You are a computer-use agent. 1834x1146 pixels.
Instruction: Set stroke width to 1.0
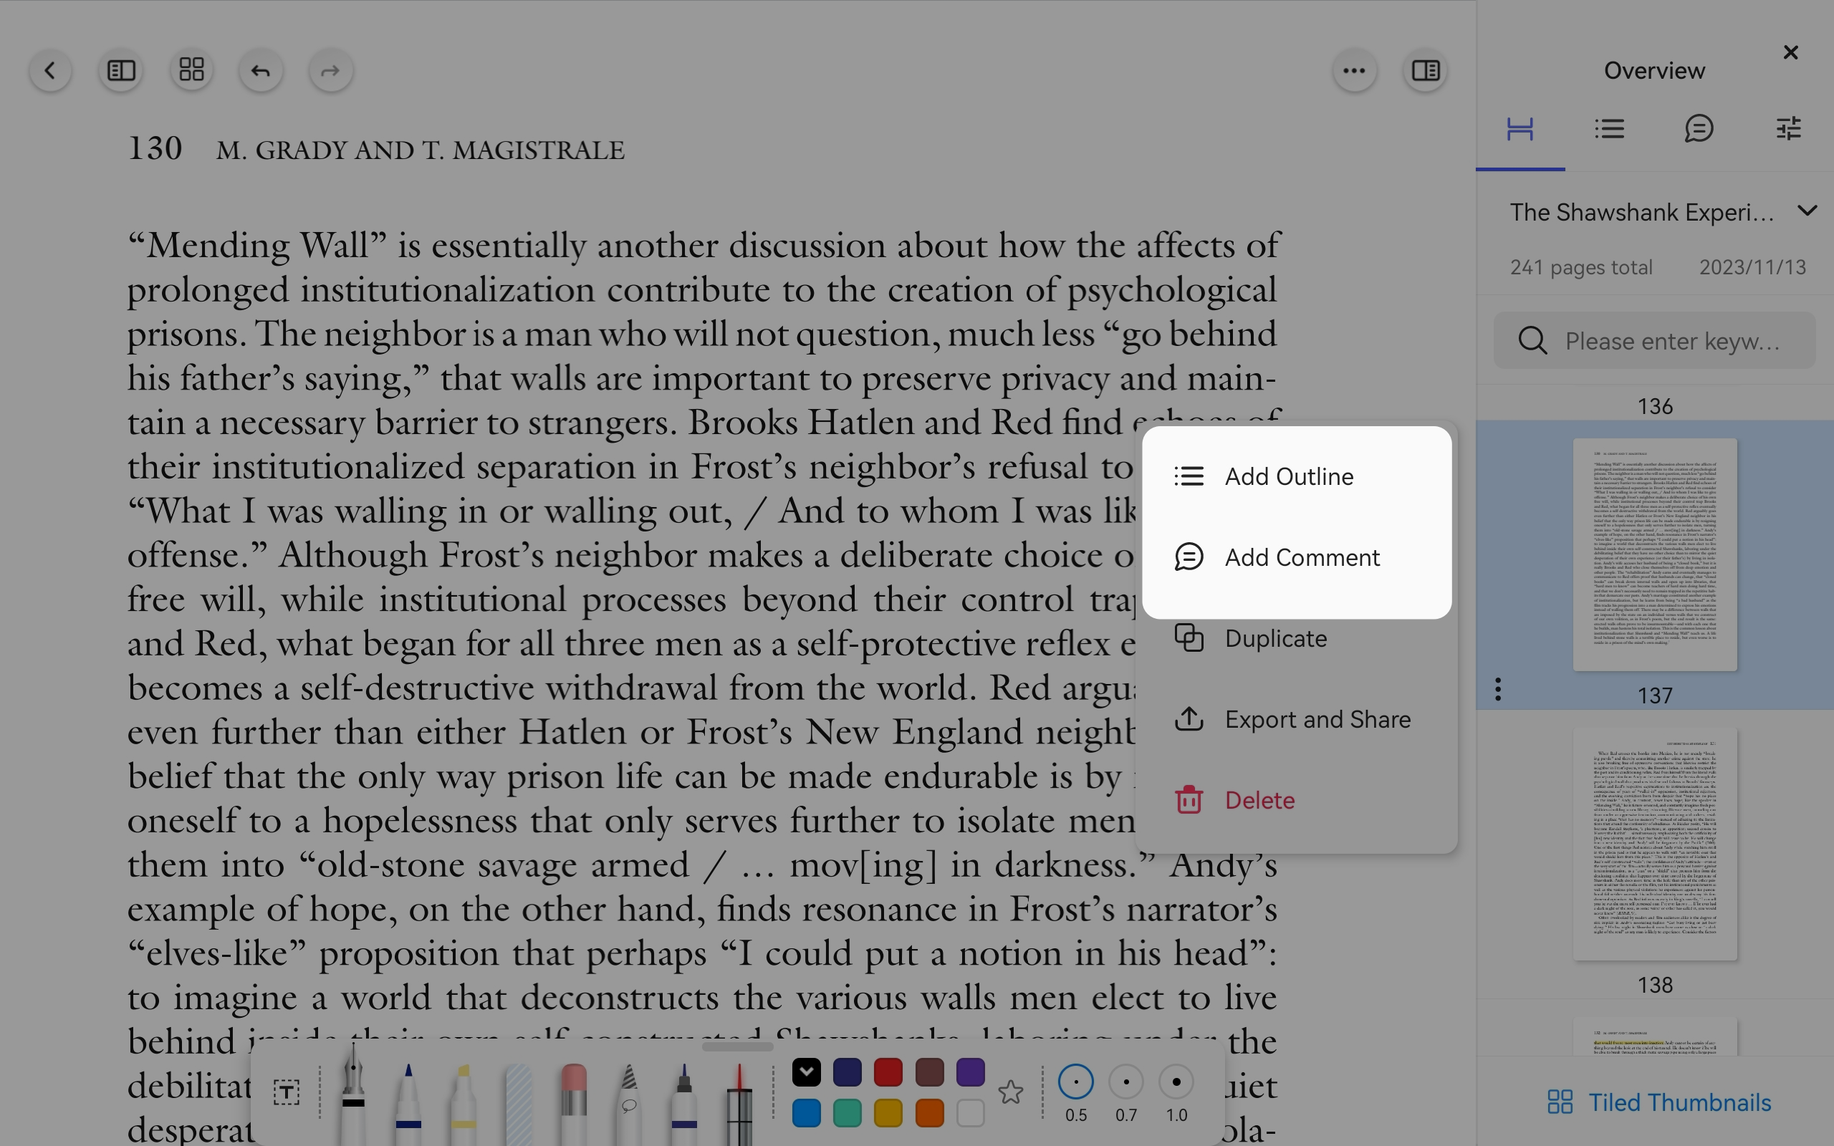click(x=1176, y=1082)
